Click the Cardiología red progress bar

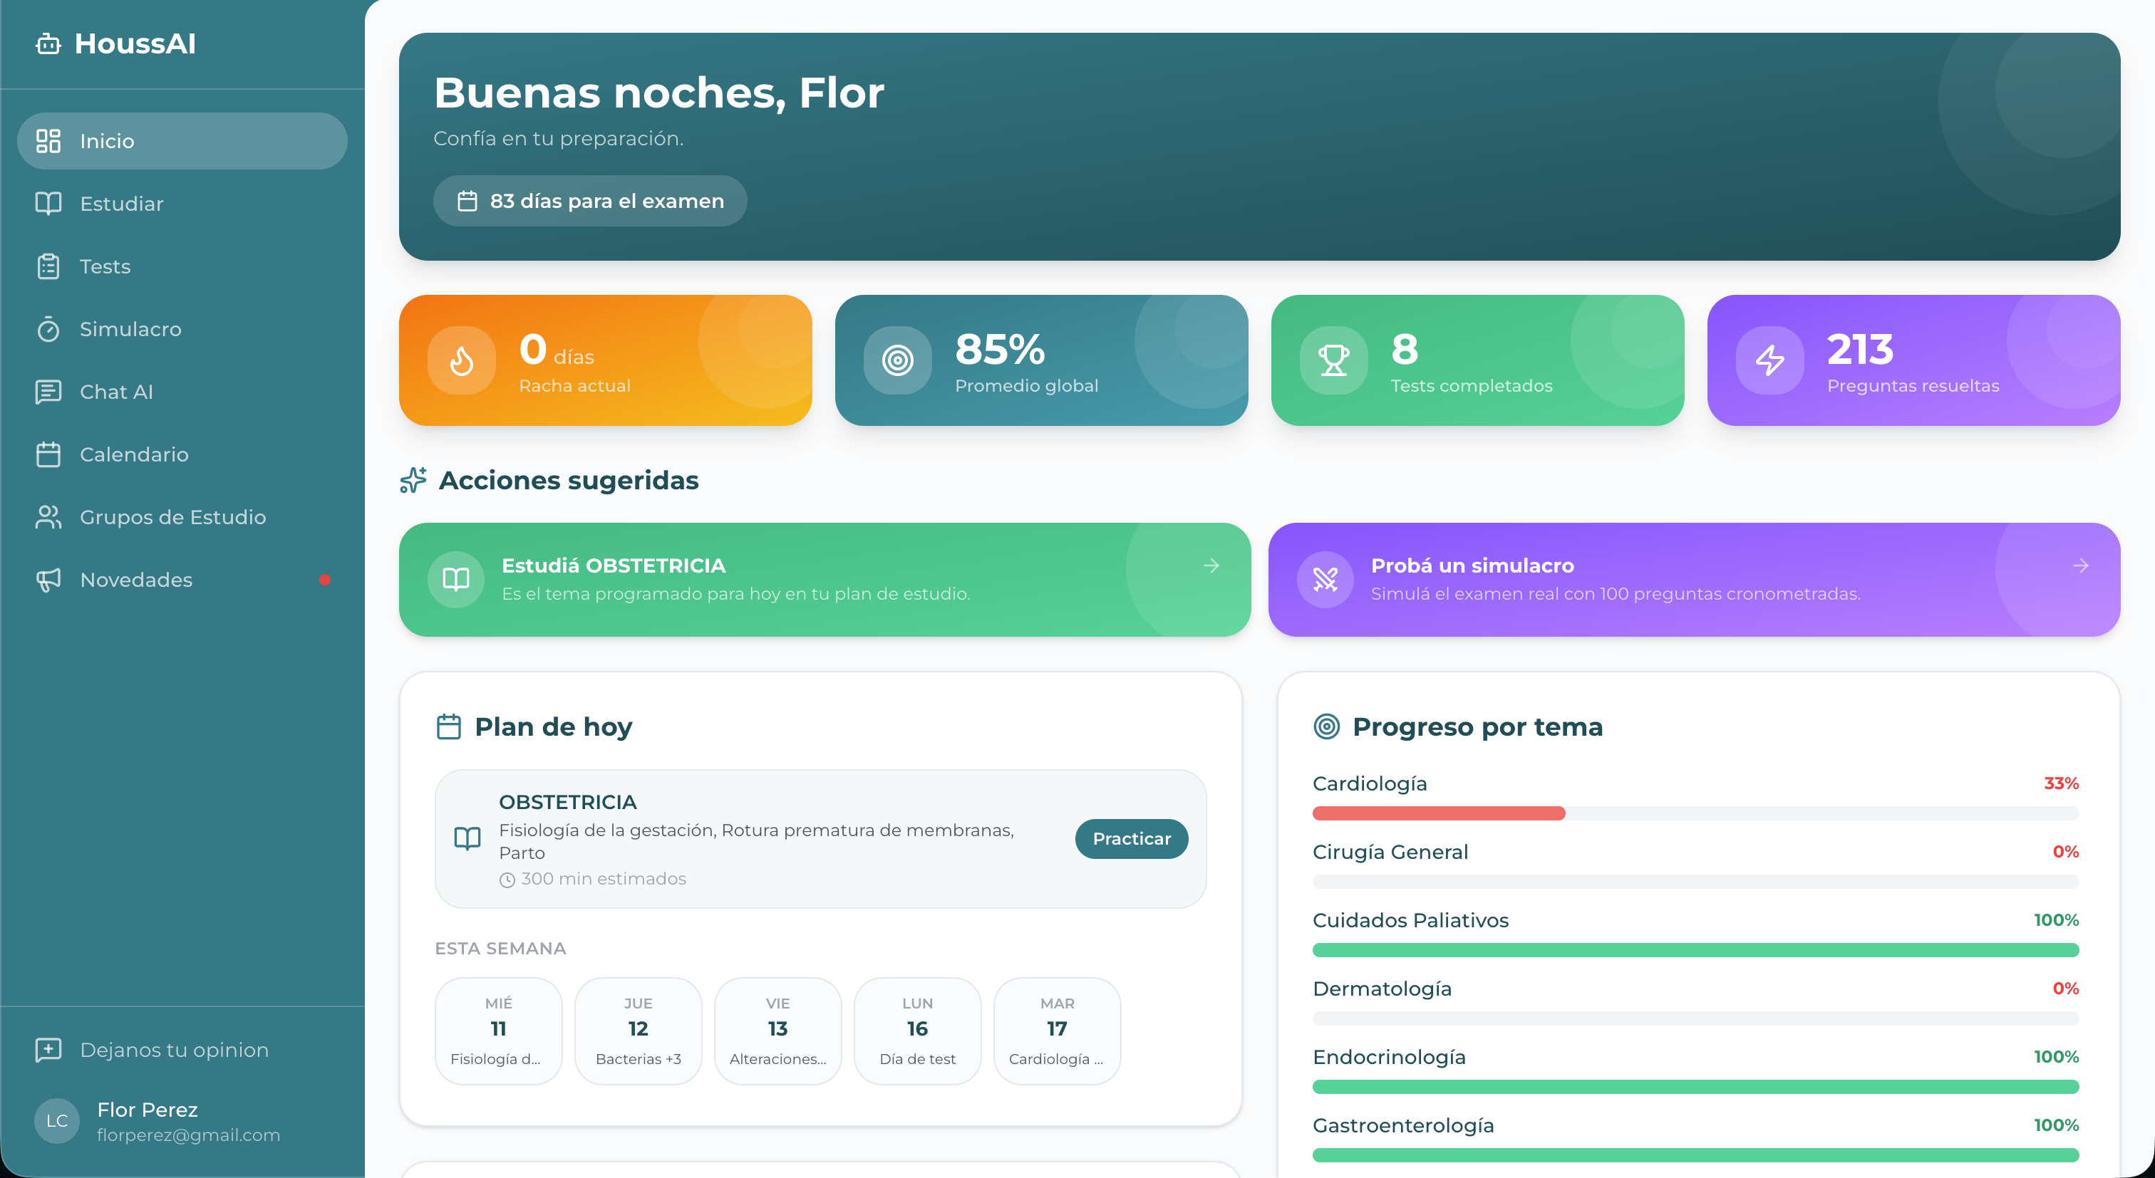1438,813
